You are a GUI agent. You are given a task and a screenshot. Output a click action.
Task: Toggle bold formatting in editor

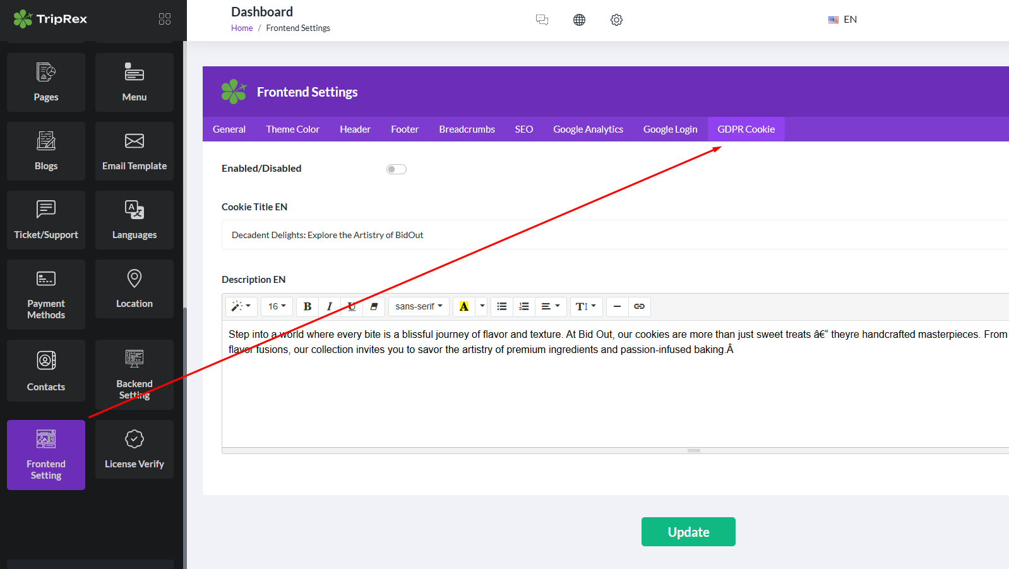coord(307,306)
